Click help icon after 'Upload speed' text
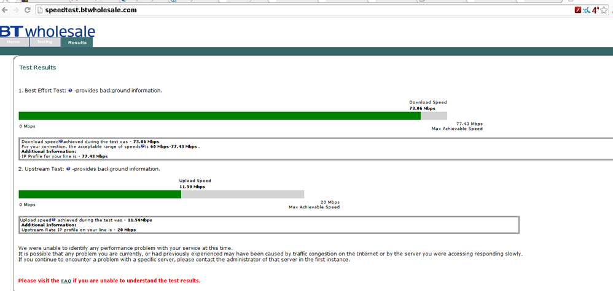Screen dimensions: 613x291 coord(53,219)
